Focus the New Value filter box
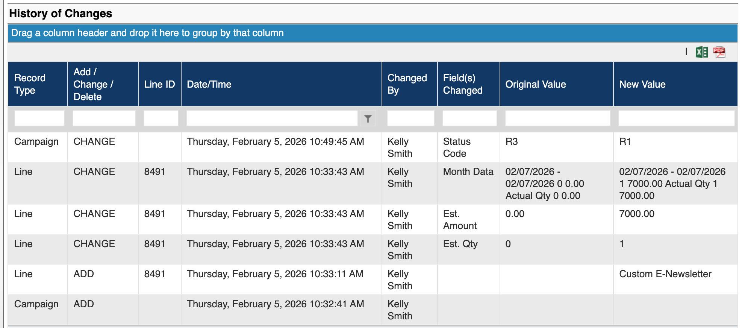742x328 pixels. (676, 118)
